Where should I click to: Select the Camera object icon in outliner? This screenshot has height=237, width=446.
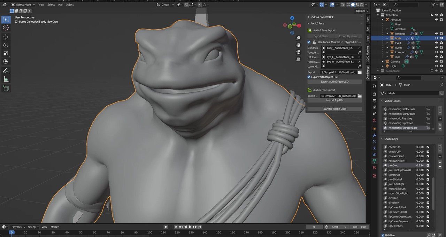[x=387, y=62]
